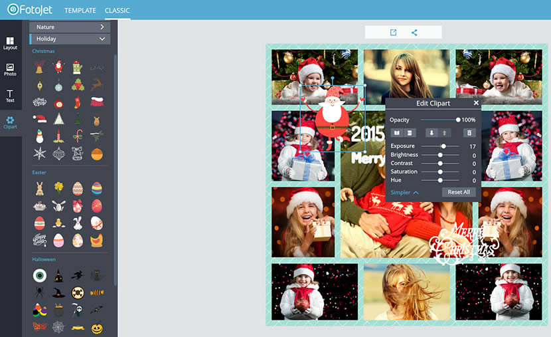This screenshot has height=337, width=551.
Task: Open the Photo panel in sidebar
Action: (x=10, y=70)
